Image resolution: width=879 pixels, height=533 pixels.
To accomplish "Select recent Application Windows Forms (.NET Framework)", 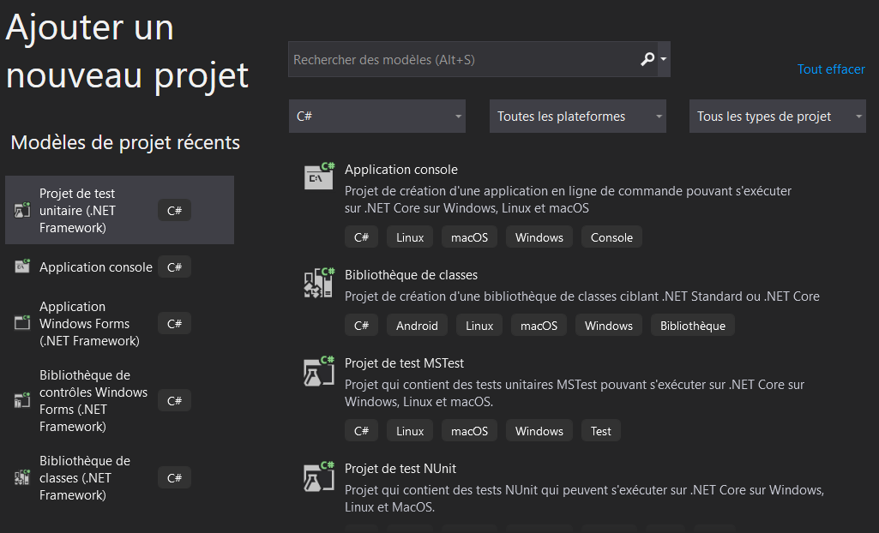I will [90, 324].
